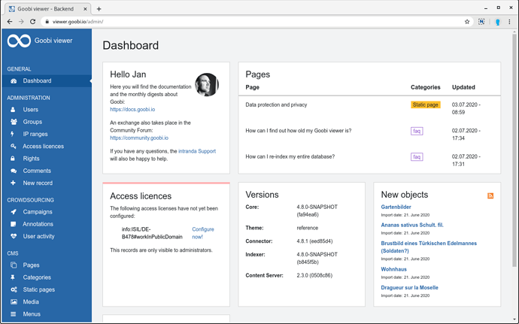Open Campaigns under Crowdsourcing
The width and height of the screenshot is (519, 324).
point(38,212)
